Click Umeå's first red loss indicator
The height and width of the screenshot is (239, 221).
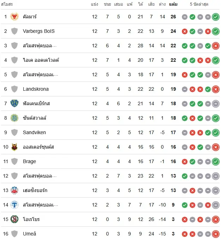(185, 234)
